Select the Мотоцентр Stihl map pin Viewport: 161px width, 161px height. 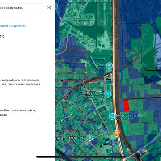[112, 117]
